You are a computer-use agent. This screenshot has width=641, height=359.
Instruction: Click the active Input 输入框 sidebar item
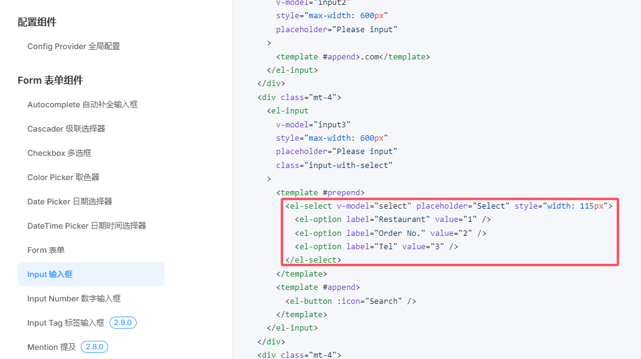point(50,274)
